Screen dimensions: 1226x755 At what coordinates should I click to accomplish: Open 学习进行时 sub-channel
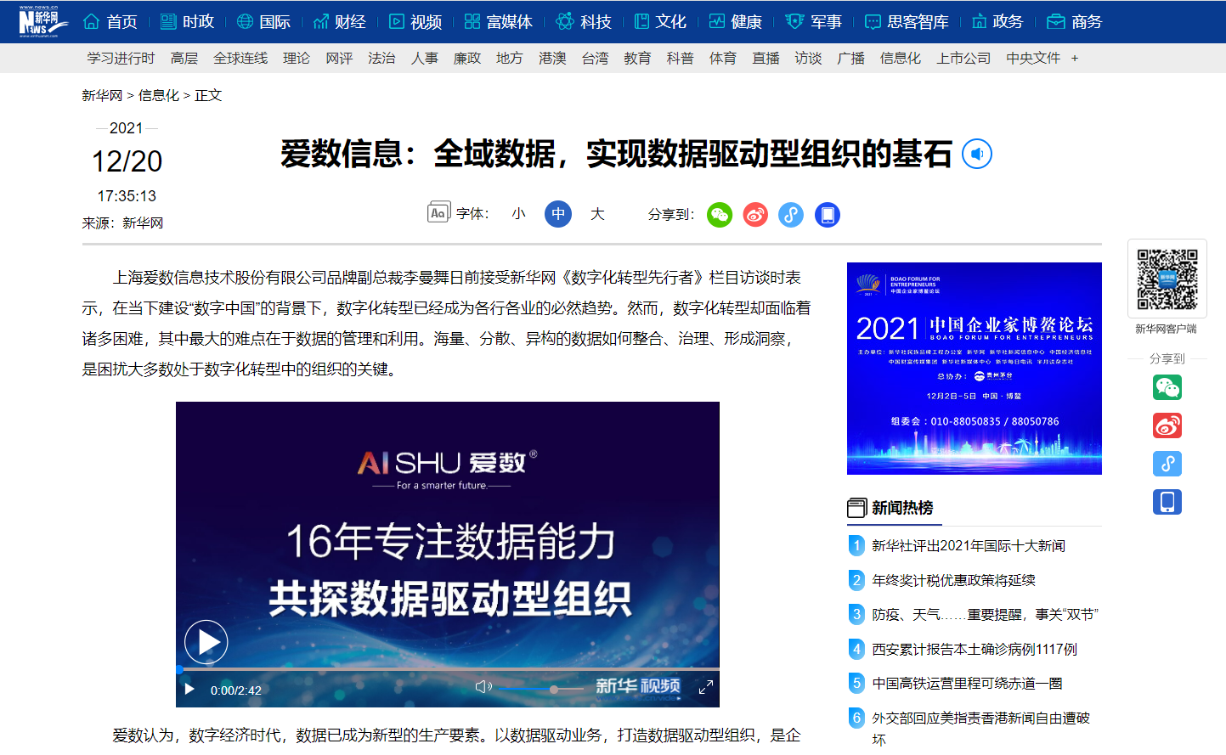[121, 59]
